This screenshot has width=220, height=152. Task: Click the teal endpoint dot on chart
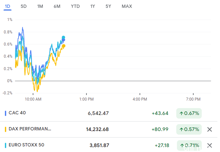(63, 37)
